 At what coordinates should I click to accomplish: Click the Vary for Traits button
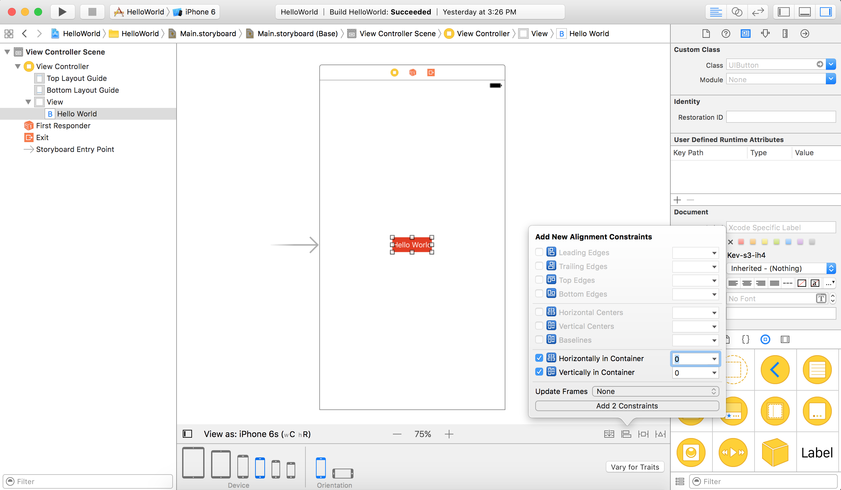point(635,467)
